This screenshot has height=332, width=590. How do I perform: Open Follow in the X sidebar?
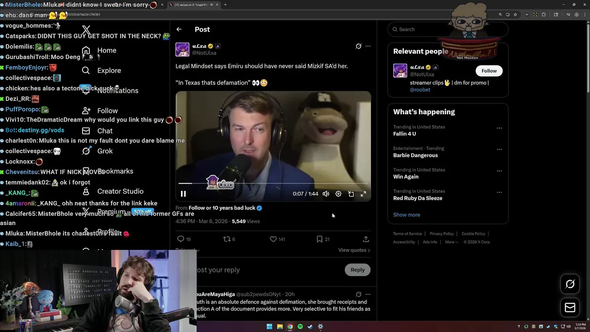[x=100, y=111]
